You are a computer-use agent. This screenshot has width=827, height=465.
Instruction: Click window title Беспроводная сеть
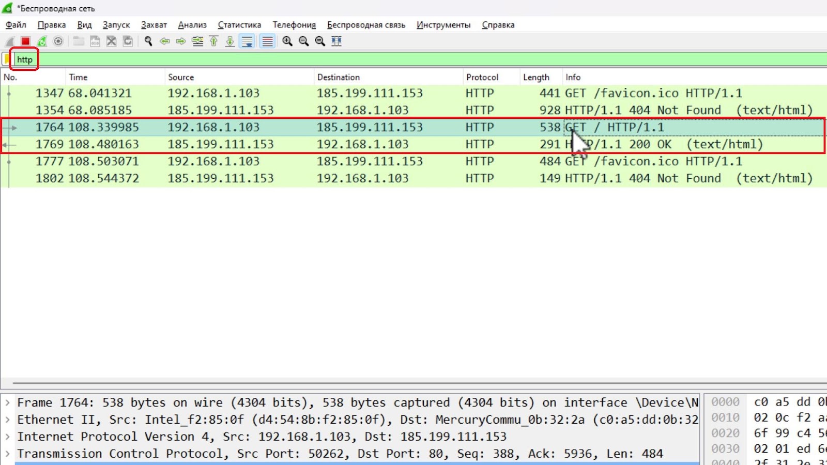[56, 9]
